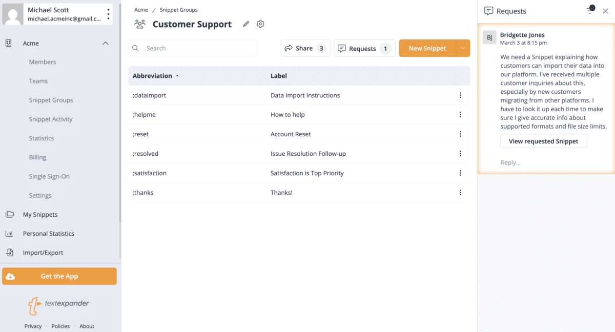Viewport: 615px width, 332px height.
Task: Sort by the Abbreviation column header
Action: click(x=153, y=76)
